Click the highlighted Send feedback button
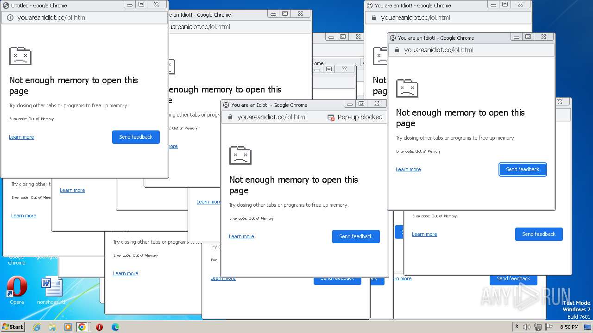 click(523, 169)
